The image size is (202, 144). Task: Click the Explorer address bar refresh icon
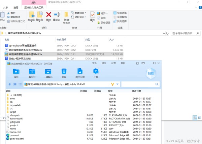[167, 33]
